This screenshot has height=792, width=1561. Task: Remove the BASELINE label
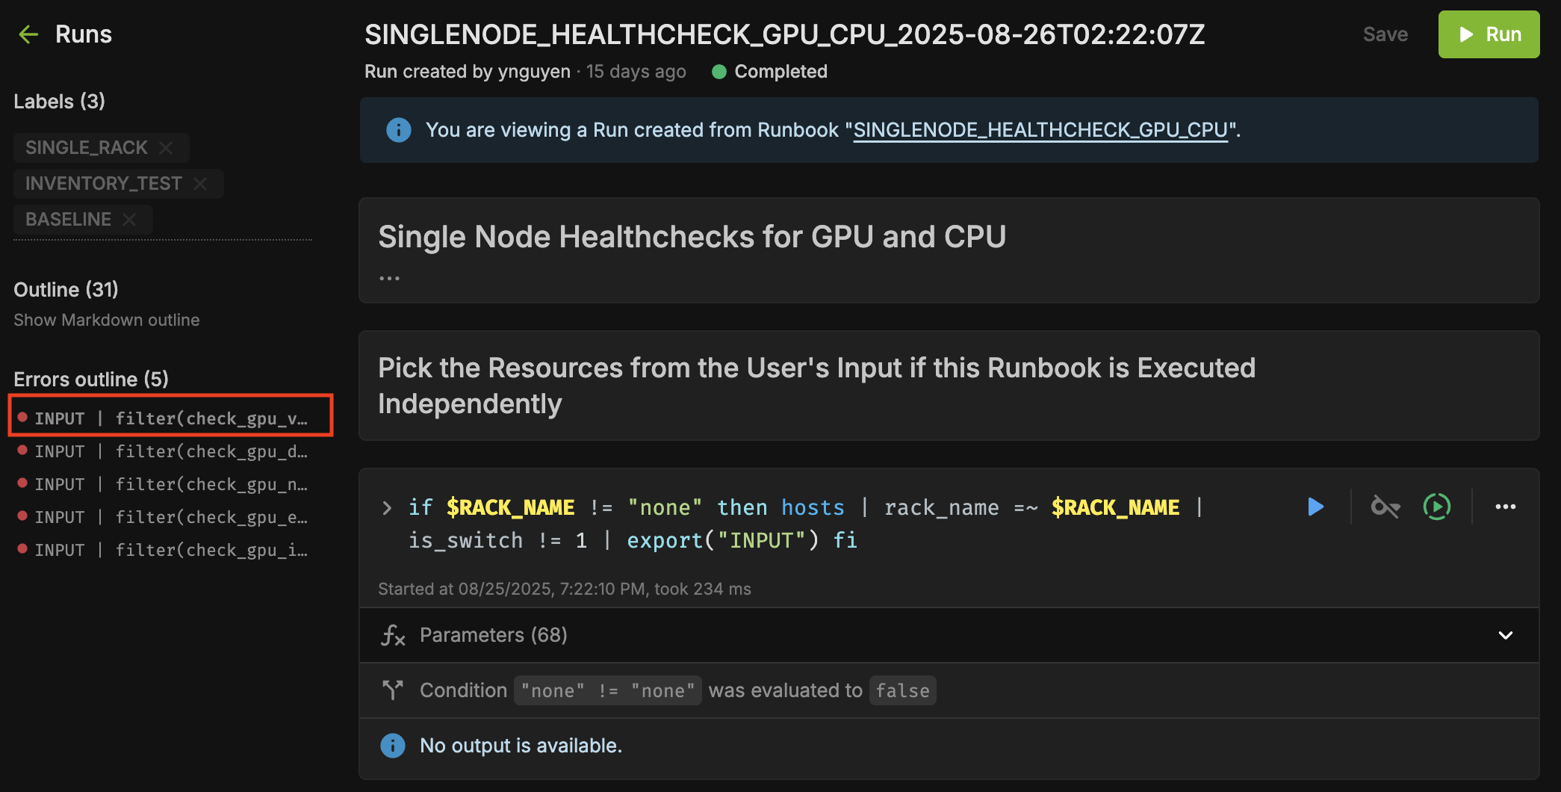tap(129, 220)
